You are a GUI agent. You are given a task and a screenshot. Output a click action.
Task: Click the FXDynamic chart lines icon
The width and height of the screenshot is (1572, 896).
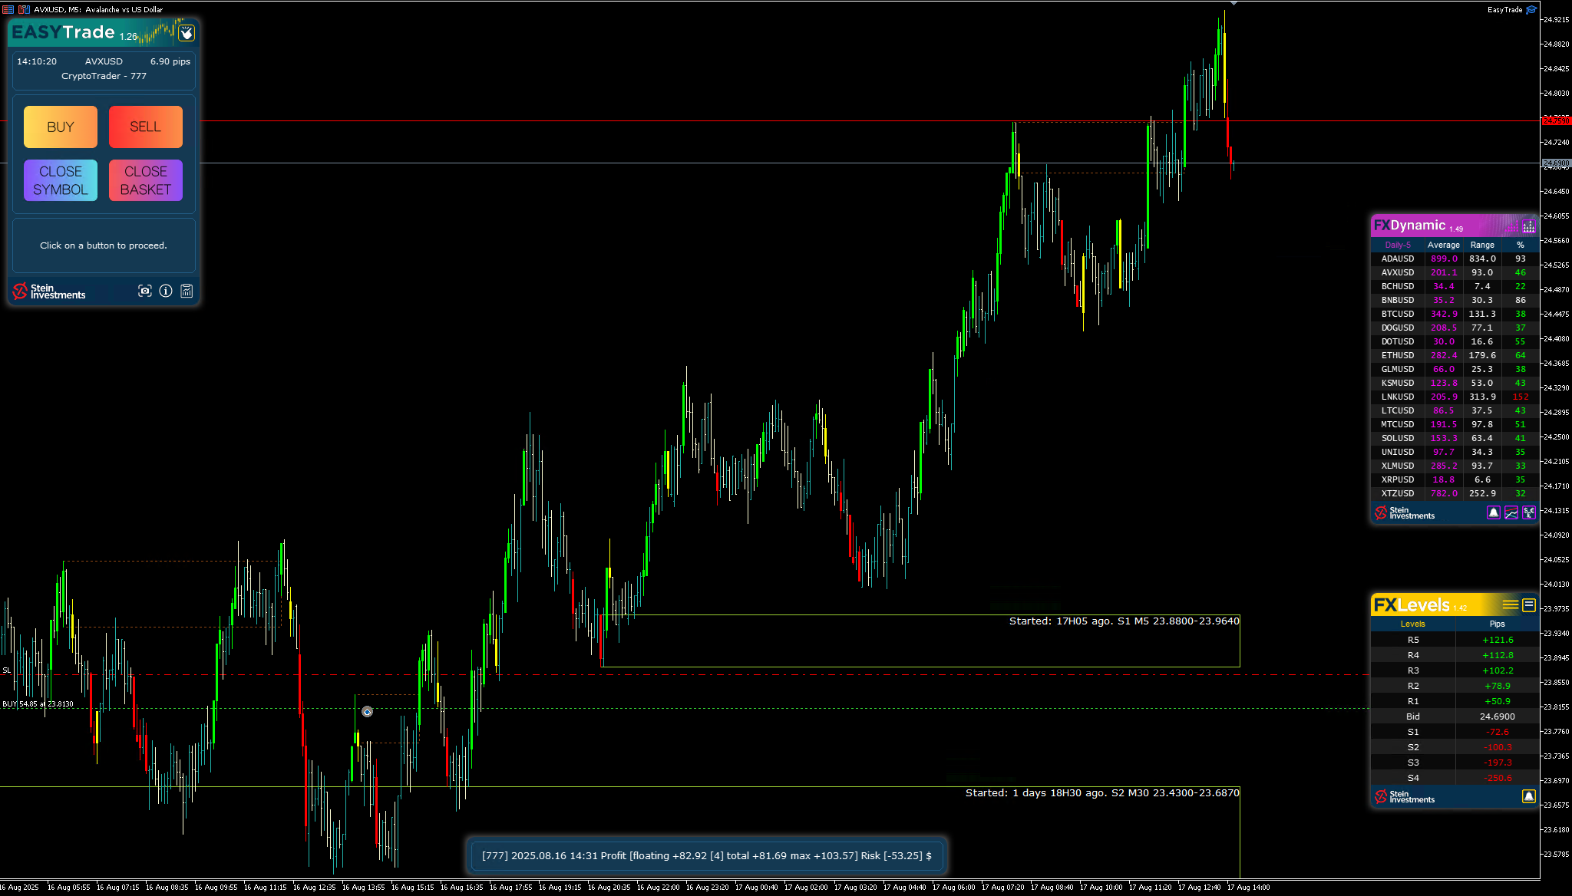click(x=1511, y=512)
